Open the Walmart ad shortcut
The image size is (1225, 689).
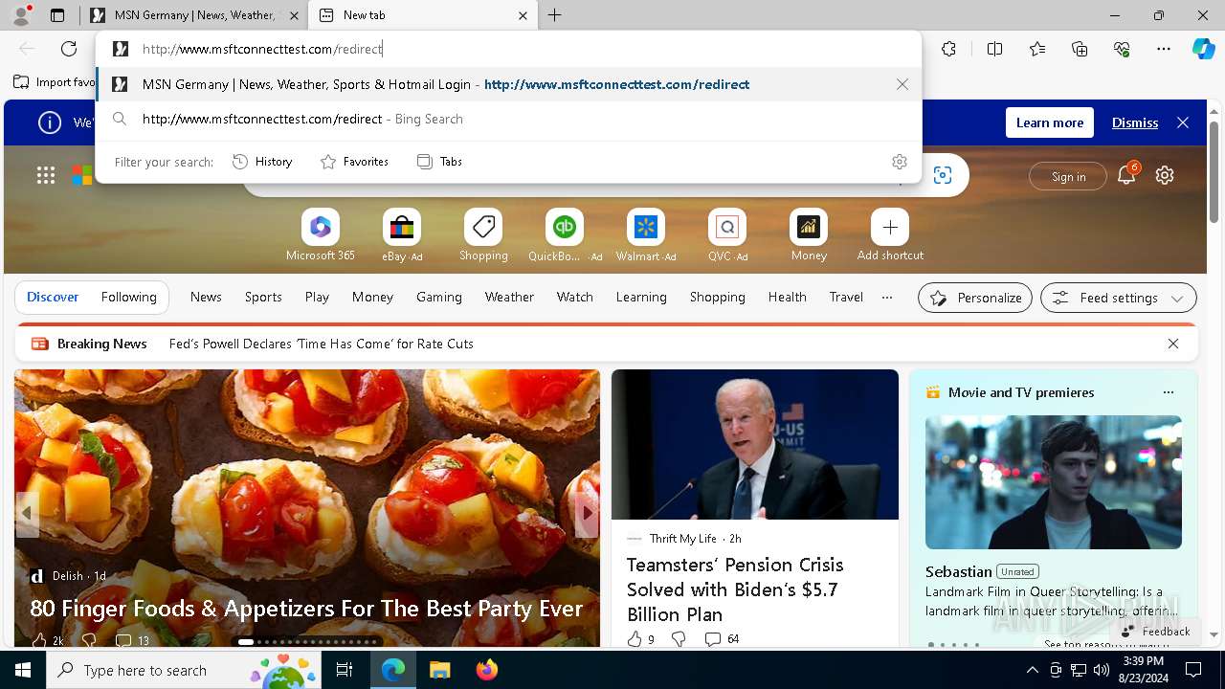[646, 235]
